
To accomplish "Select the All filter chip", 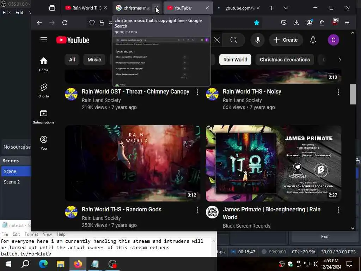I will pyautogui.click(x=72, y=60).
